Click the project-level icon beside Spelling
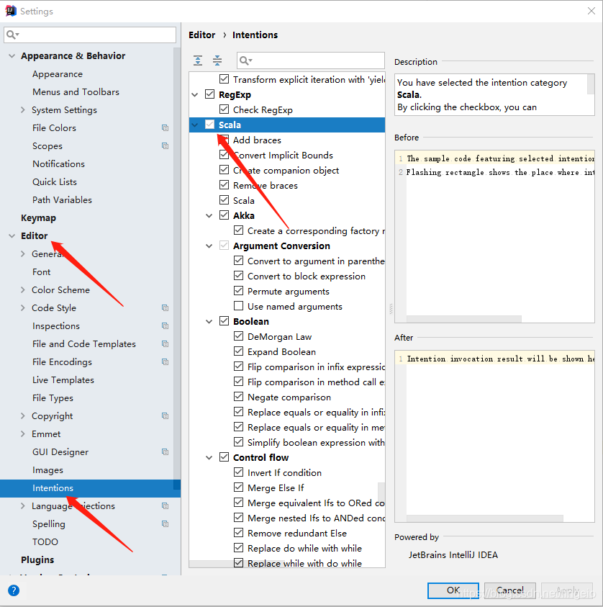The height and width of the screenshot is (607, 603). [166, 523]
